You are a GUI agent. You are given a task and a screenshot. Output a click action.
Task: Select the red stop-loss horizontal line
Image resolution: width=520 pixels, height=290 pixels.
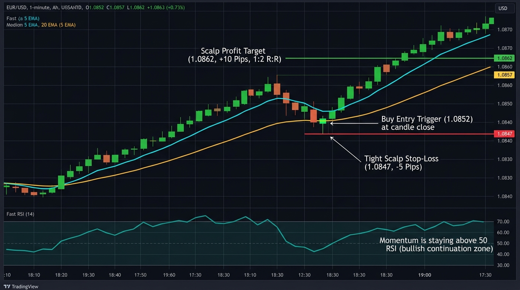[399, 134]
